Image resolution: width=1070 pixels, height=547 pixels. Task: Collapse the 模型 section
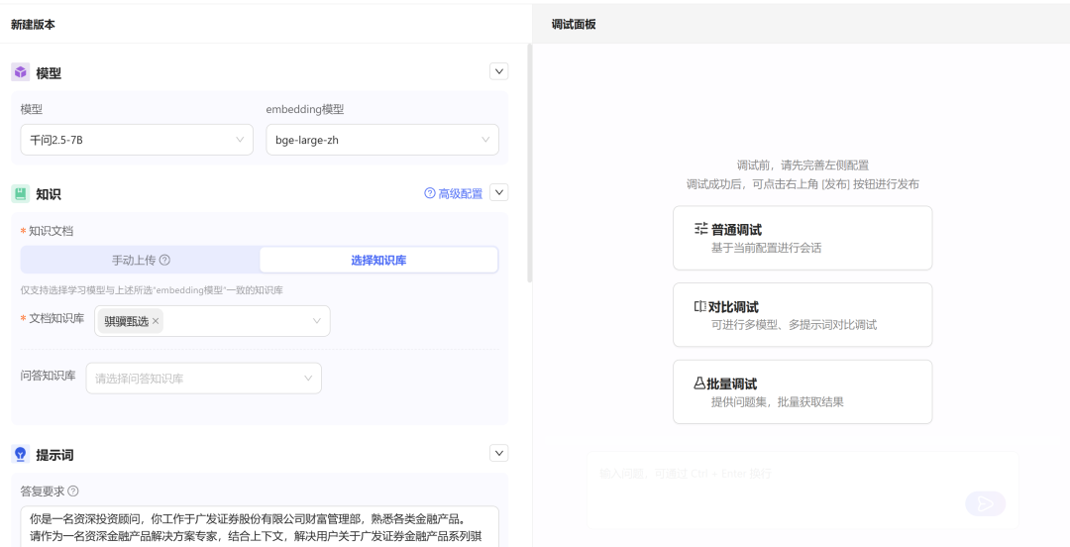point(498,71)
